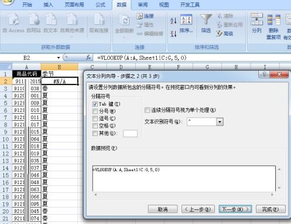
Task: Select the 季节 header cell
Action: [60, 74]
